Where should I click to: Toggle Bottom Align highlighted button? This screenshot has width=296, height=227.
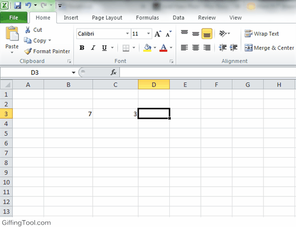(207, 33)
